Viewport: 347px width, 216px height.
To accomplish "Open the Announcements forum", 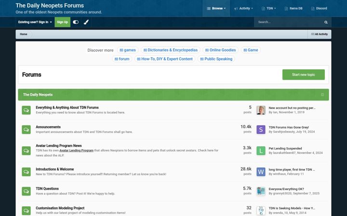I will tap(48, 127).
